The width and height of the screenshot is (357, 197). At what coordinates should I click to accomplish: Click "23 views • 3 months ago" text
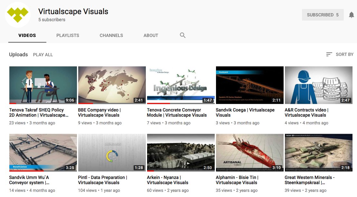point(32,123)
